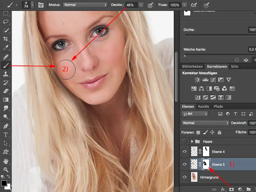Select the Brush tool in toolbox
Screen dimensions: 256x192
6,66
